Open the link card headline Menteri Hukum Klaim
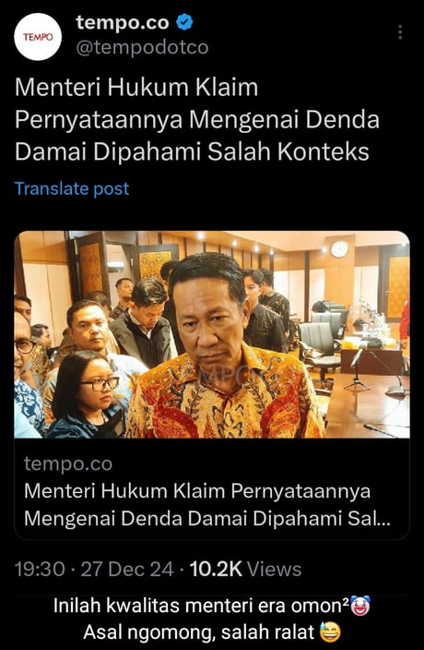Screen dimensions: 424x650 tap(206, 505)
